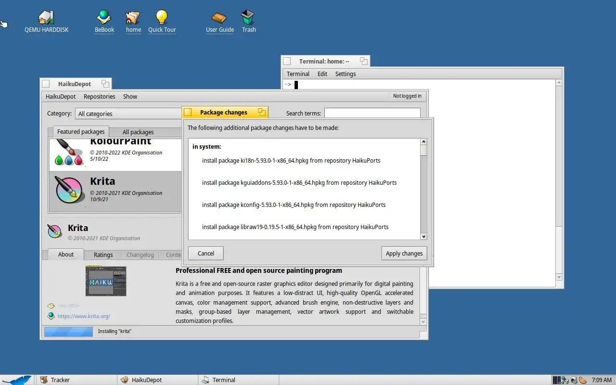Click the Search terms input field
Viewport: 616px width, 385px height.
[372, 113]
